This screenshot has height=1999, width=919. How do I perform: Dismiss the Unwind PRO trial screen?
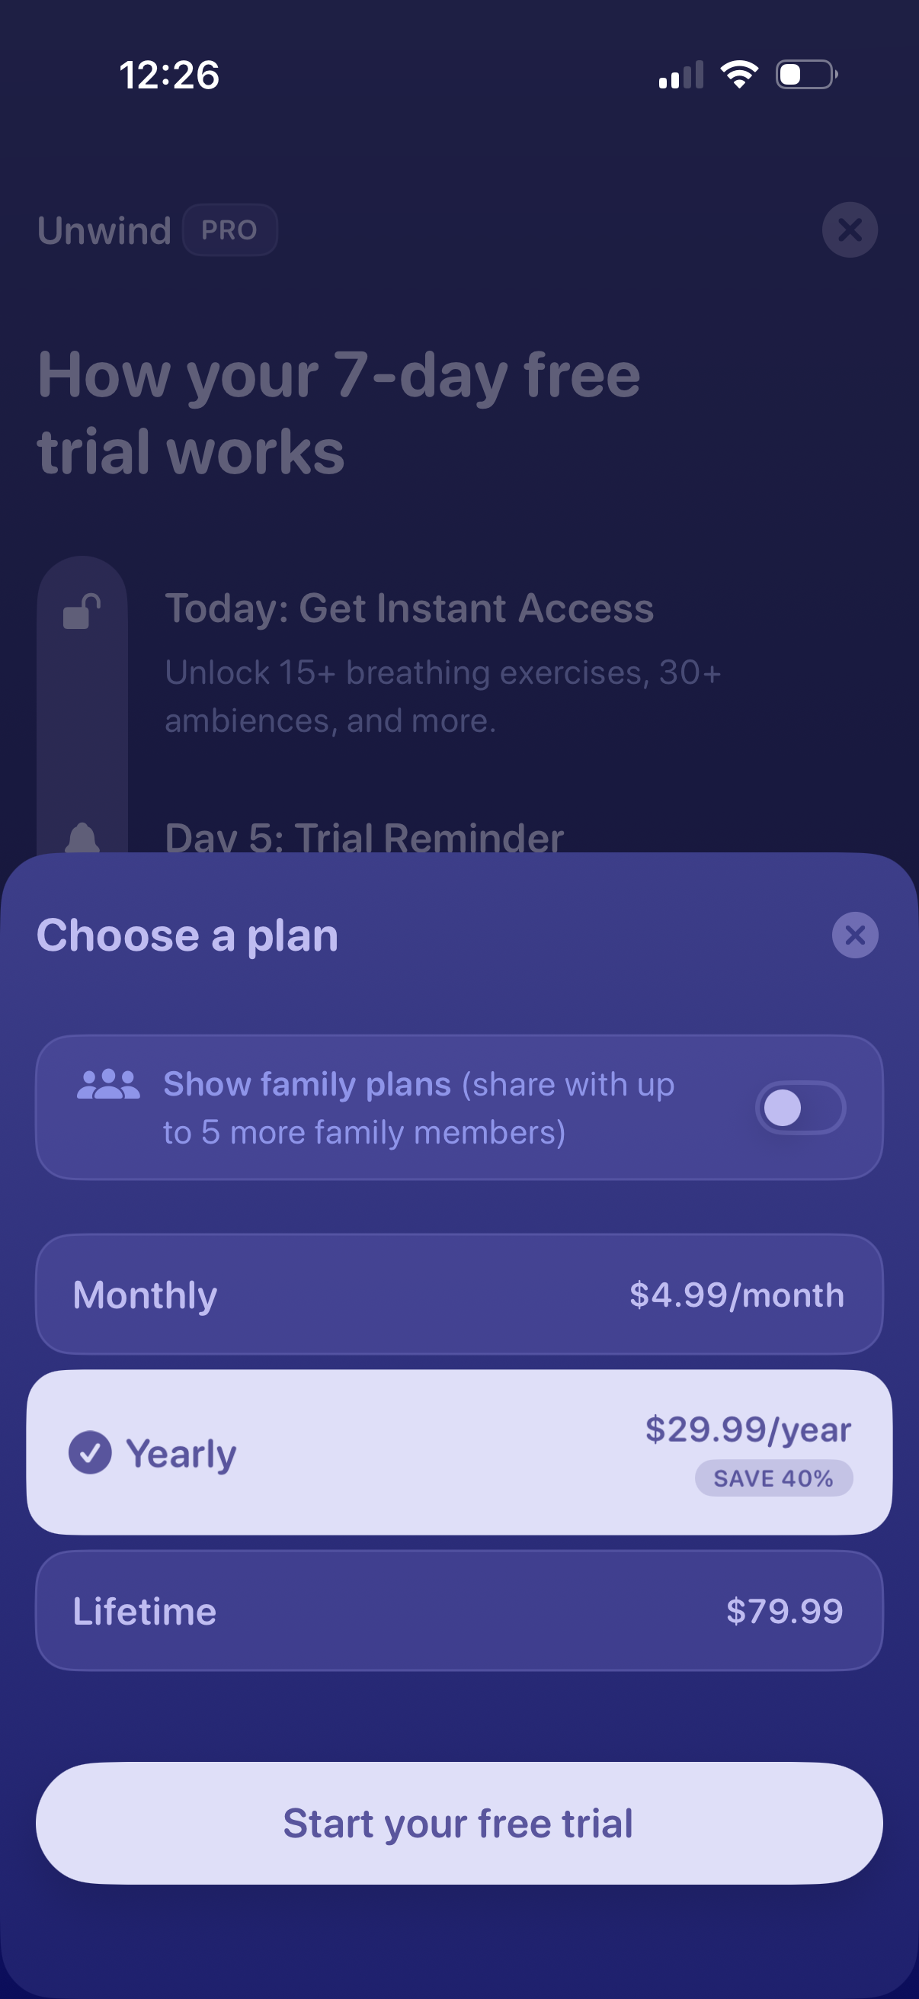pyautogui.click(x=849, y=229)
